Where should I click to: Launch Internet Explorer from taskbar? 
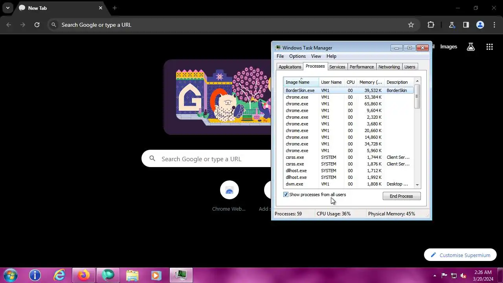pos(59,275)
